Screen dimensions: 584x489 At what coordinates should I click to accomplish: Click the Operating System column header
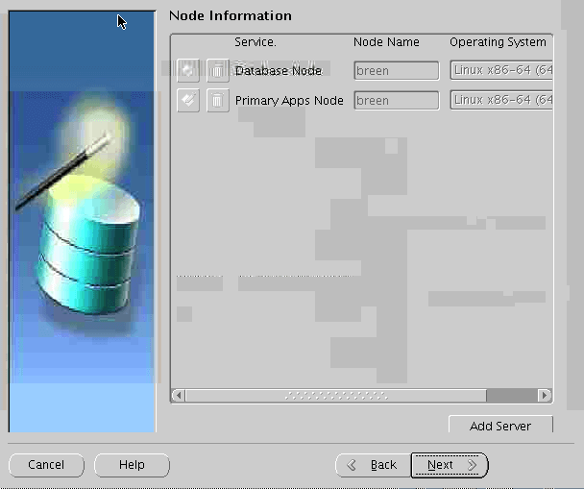pyautogui.click(x=498, y=42)
